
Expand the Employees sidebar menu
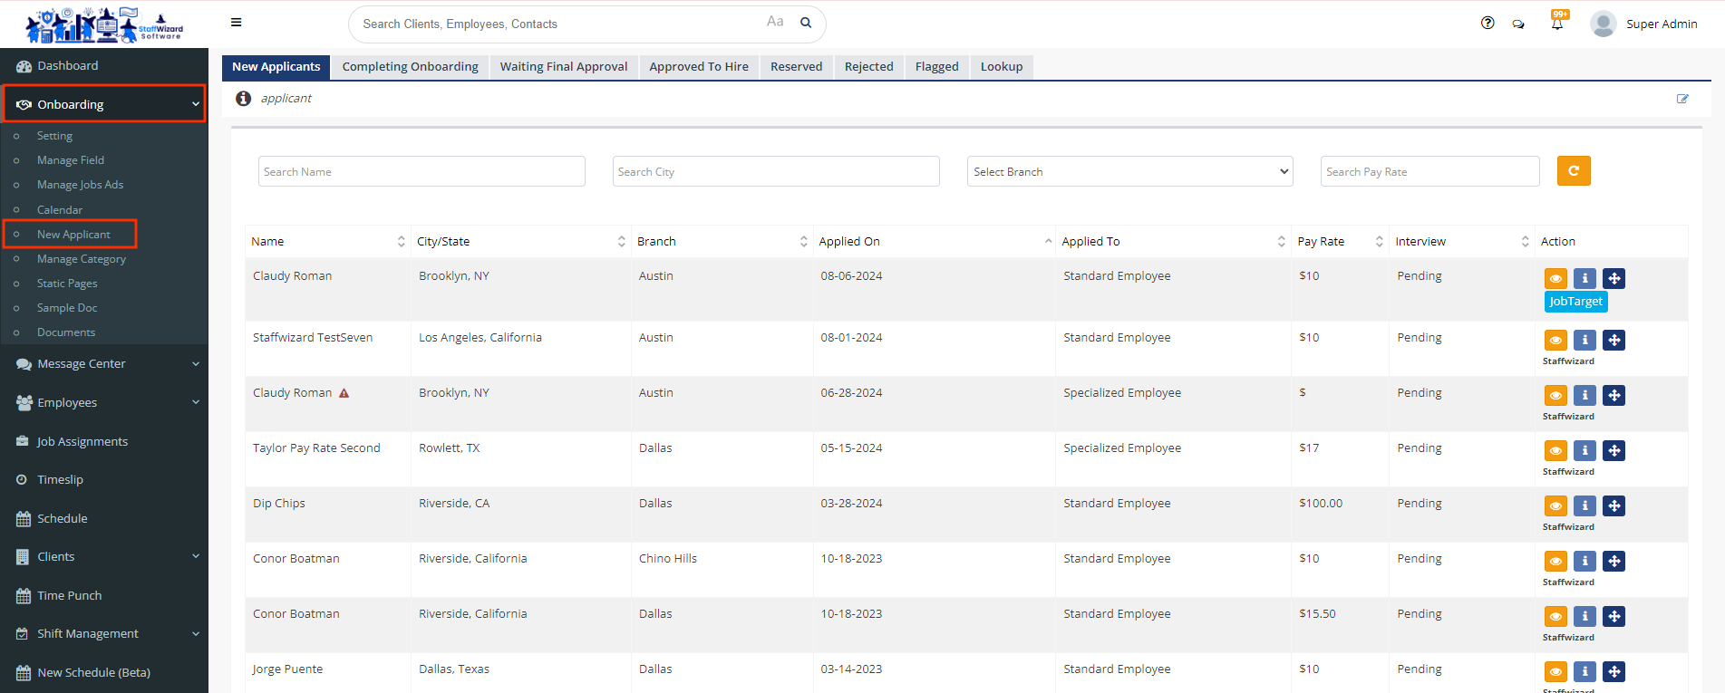tap(104, 403)
